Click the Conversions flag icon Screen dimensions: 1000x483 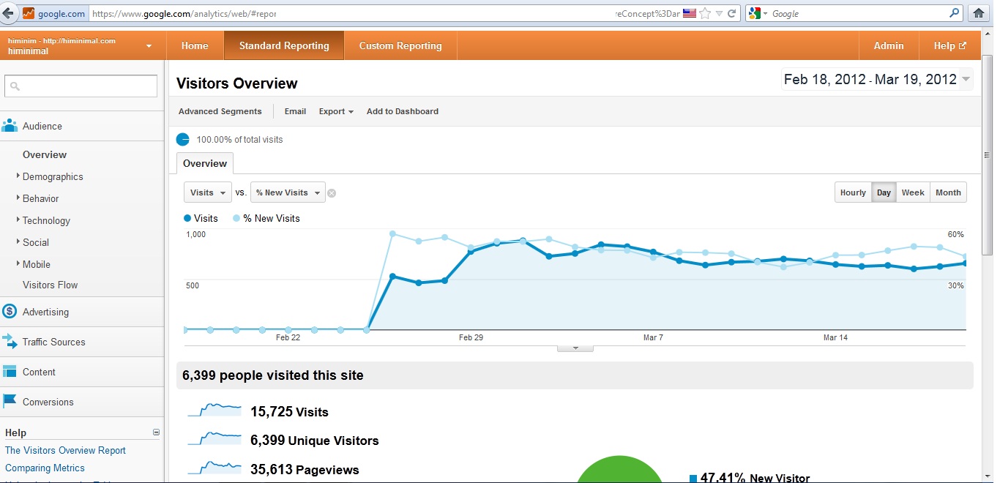pos(10,401)
